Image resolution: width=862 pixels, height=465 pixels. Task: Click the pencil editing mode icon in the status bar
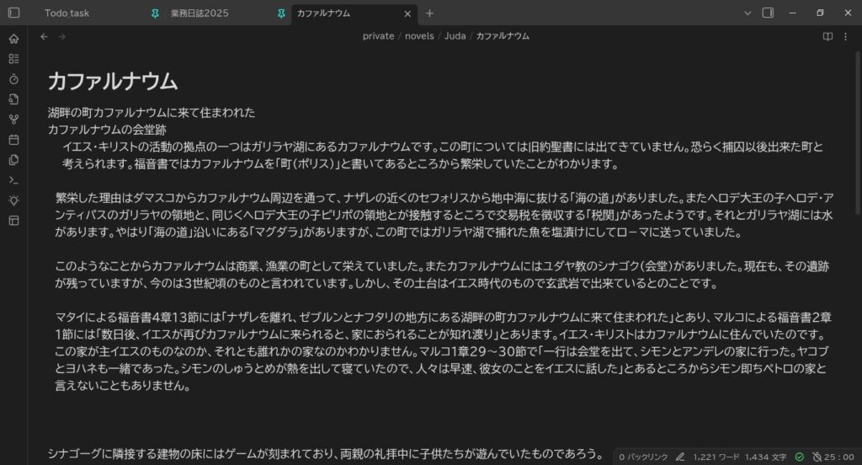679,457
